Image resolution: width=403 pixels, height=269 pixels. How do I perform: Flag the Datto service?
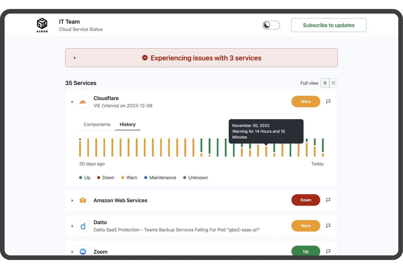click(x=328, y=226)
